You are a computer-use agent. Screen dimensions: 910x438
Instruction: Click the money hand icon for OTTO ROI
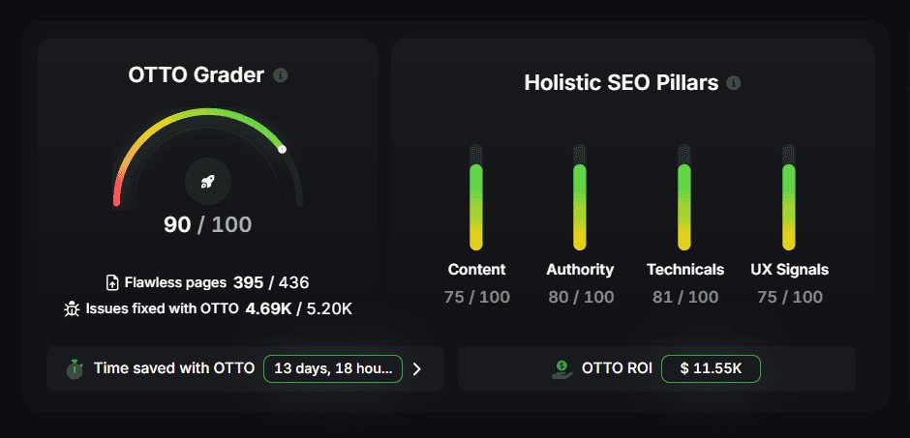[x=561, y=368]
